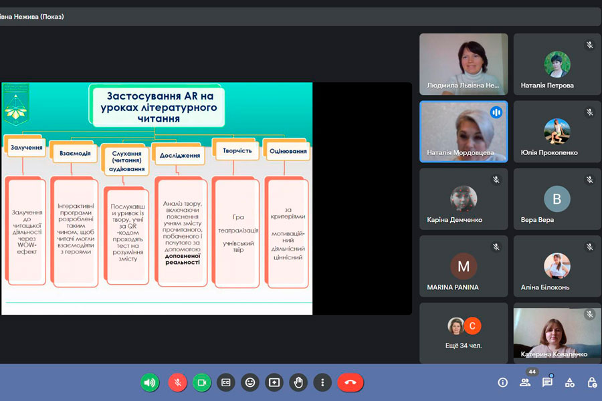This screenshot has width=602, height=401.
Task: Raise your hand using the hand icon
Action: 298,382
